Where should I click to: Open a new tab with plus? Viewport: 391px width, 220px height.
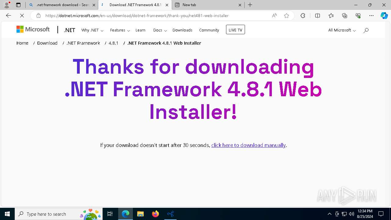250,5
